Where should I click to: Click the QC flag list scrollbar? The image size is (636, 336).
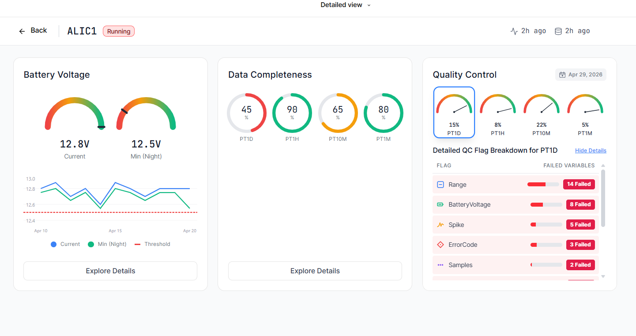(x=603, y=198)
